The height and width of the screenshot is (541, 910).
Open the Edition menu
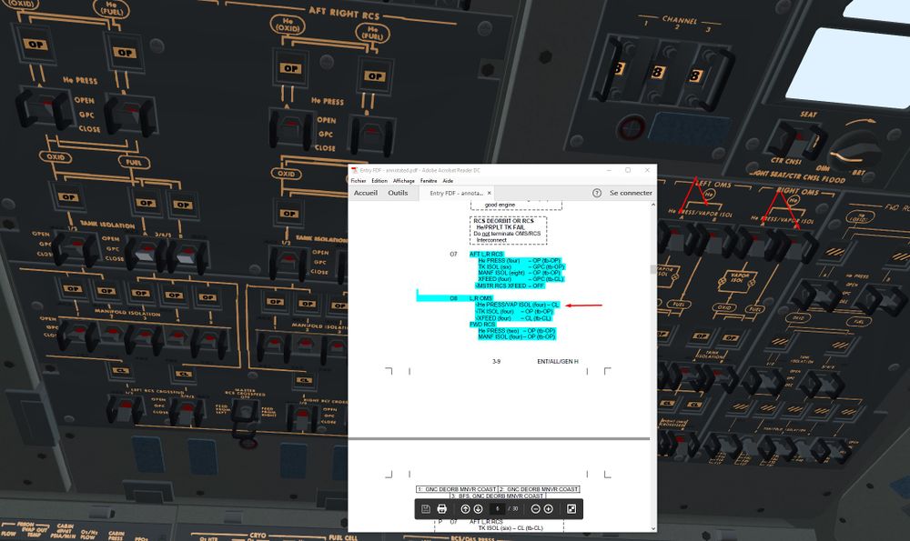click(x=379, y=181)
